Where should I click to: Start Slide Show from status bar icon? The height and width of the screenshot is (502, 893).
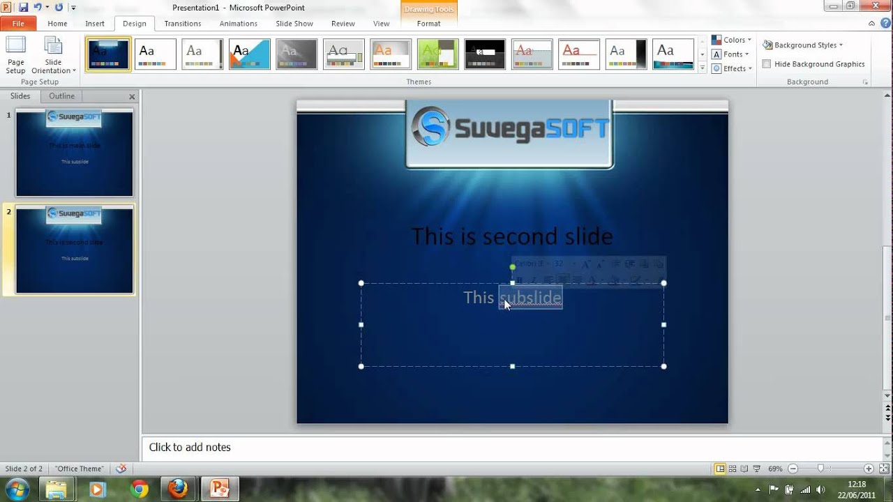click(x=757, y=469)
